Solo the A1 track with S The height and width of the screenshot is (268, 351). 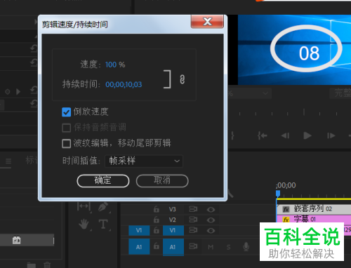[x=228, y=247]
